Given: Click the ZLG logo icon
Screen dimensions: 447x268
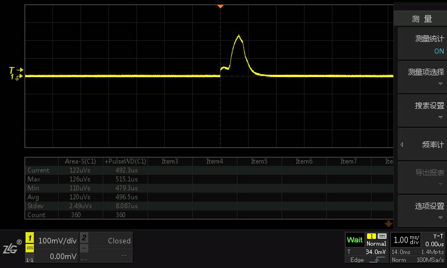Looking at the screenshot, I should pyautogui.click(x=11, y=248).
